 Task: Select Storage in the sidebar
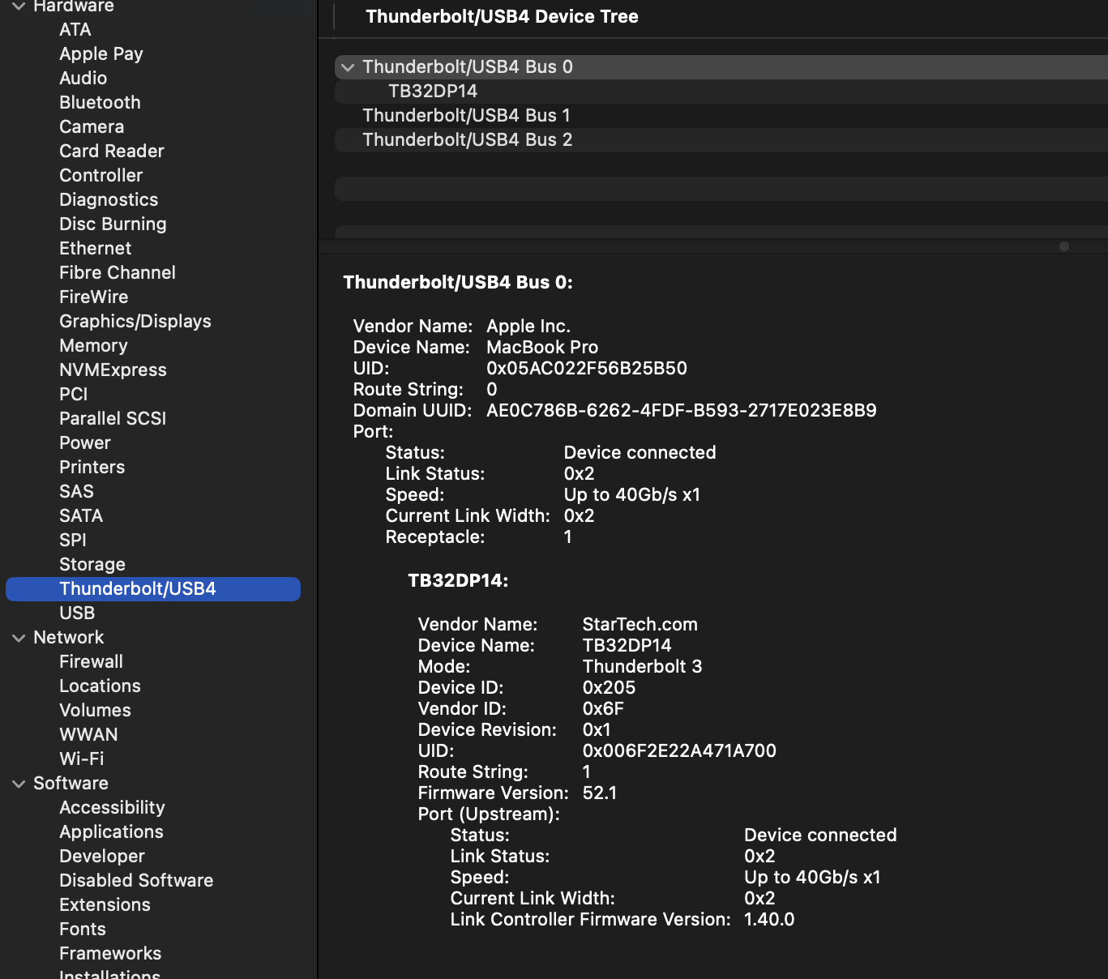[92, 565]
